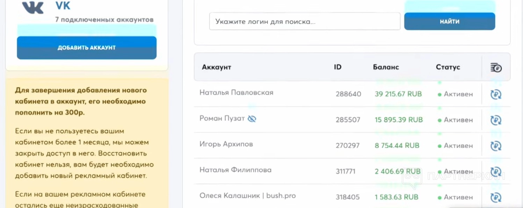Open account Наталья Павловская
The height and width of the screenshot is (208, 523).
pyautogui.click(x=237, y=93)
